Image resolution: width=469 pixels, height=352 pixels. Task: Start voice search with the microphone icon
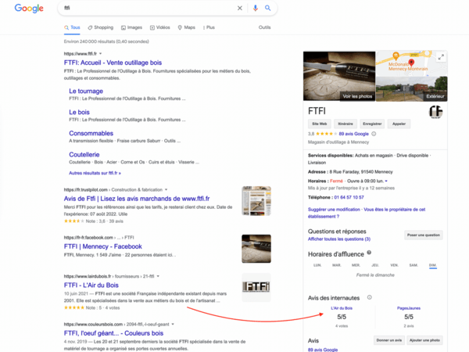(255, 9)
